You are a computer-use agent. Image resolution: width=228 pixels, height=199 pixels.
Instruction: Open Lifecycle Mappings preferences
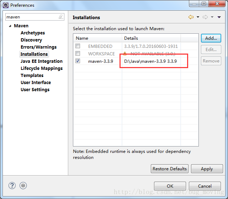coord(42,68)
